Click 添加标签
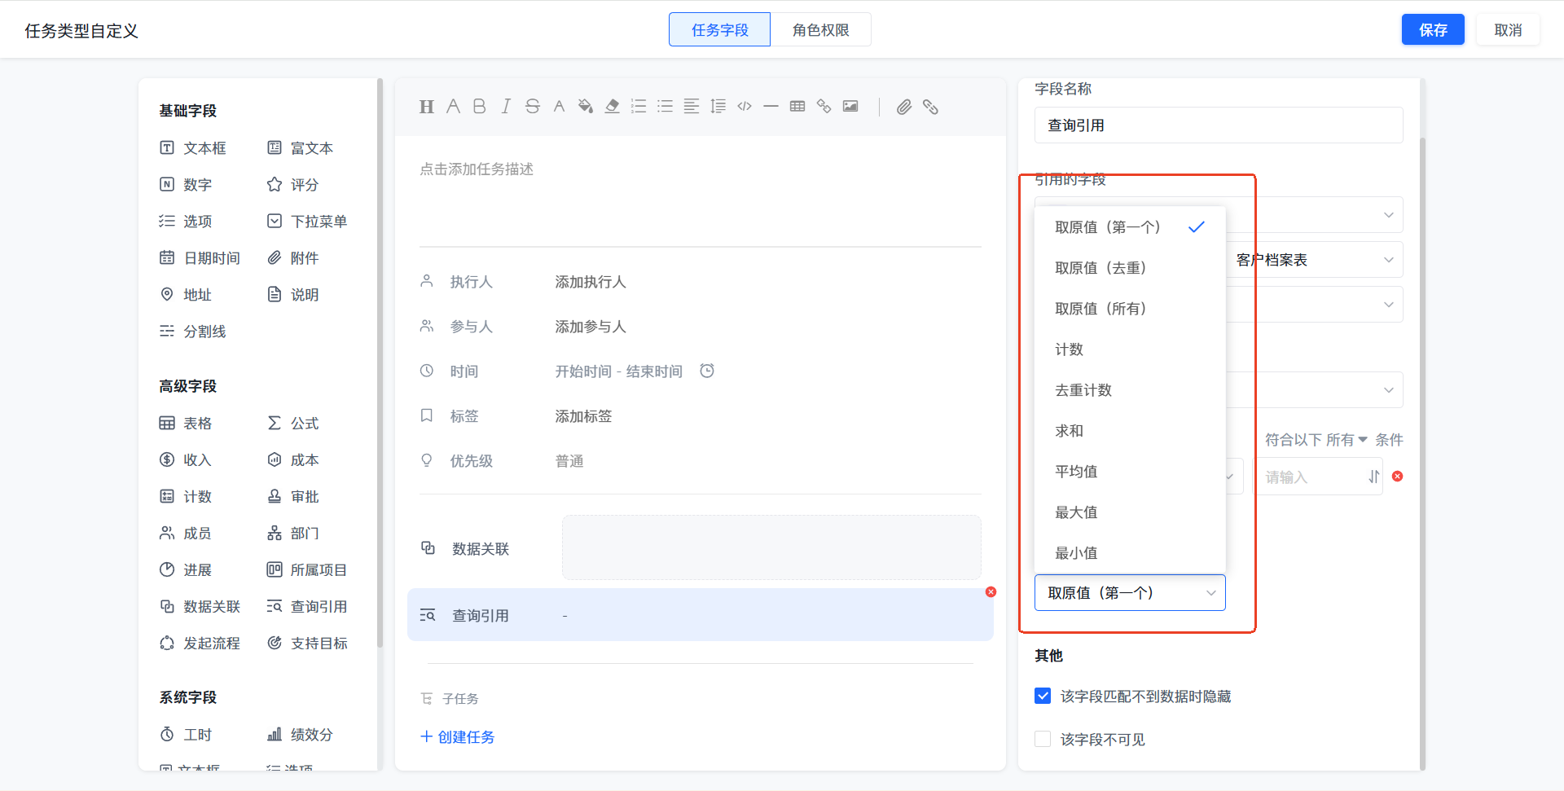Viewport: 1564px width, 791px height. click(x=583, y=416)
